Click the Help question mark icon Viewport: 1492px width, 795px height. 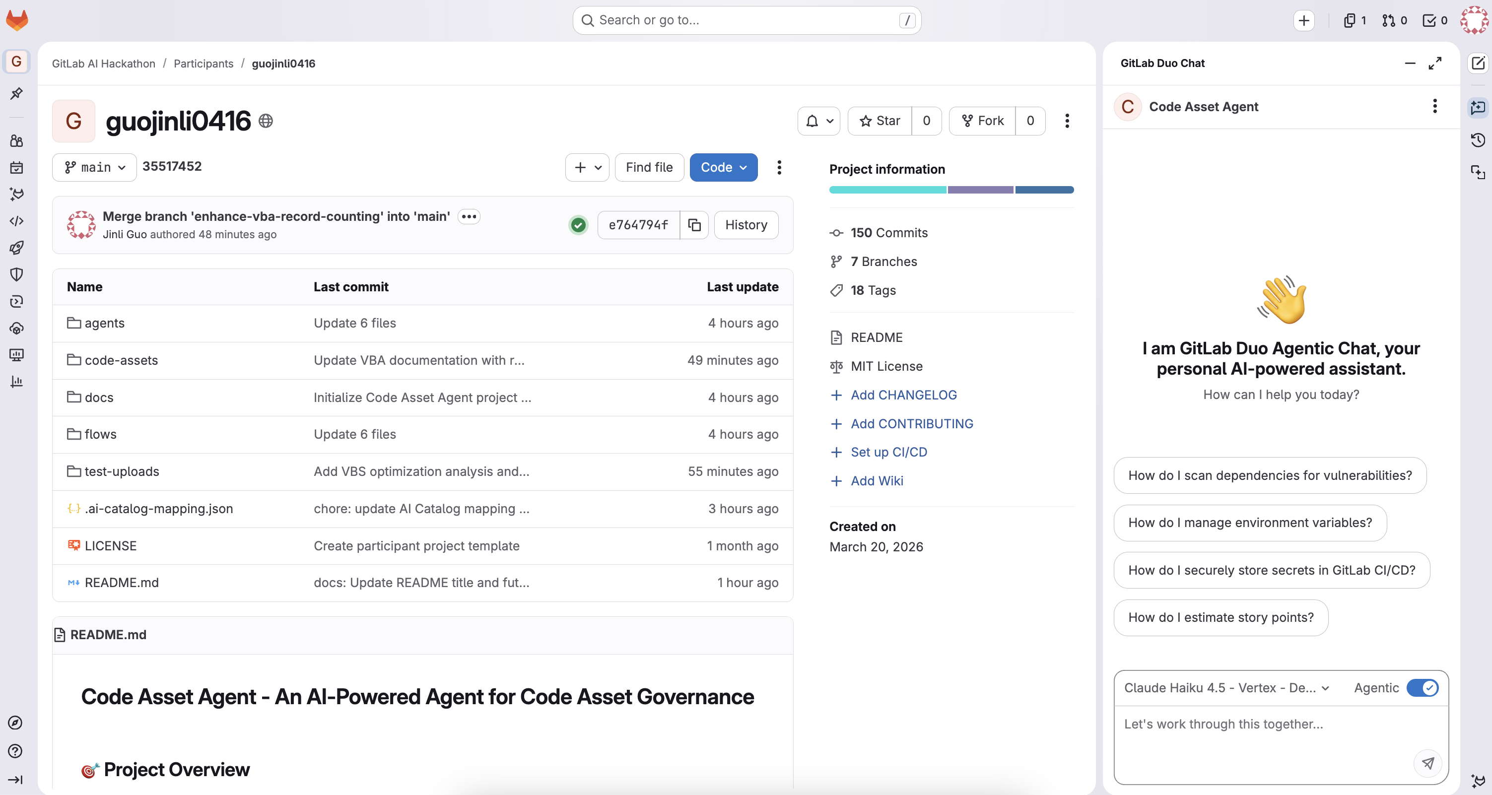(16, 751)
